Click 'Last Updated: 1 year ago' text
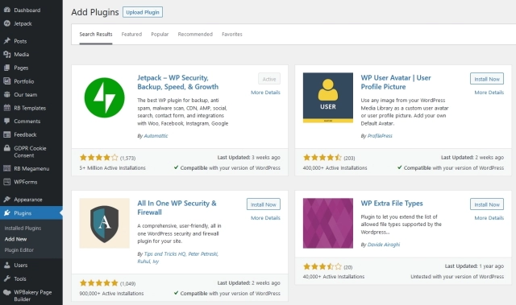 (x=474, y=266)
